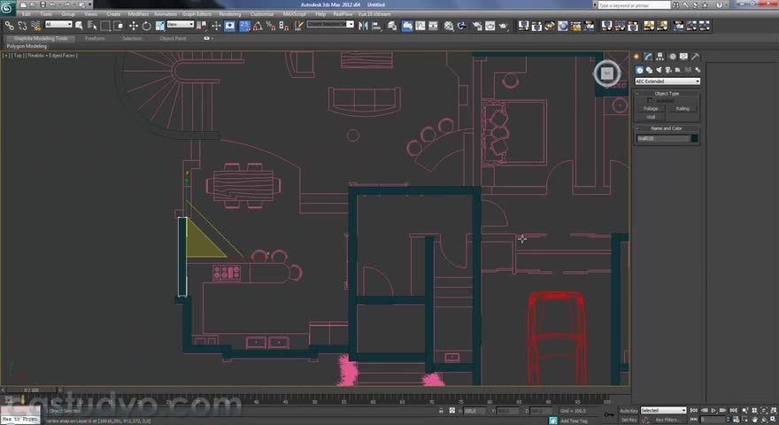This screenshot has width=779, height=425.
Task: Open the AEC Extended category dropdown
Action: (667, 81)
